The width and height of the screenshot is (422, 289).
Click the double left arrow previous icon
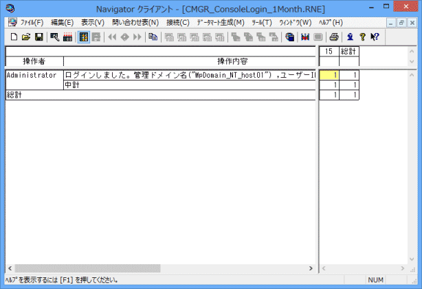tap(112, 36)
